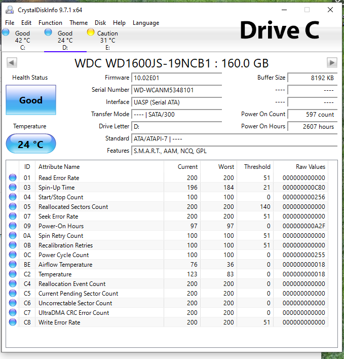Open the Edit menu
The width and height of the screenshot is (344, 359).
point(26,23)
